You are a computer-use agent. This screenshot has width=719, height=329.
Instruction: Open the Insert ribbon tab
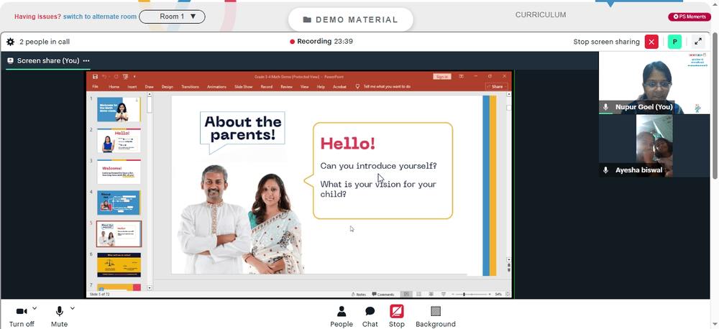coord(132,87)
